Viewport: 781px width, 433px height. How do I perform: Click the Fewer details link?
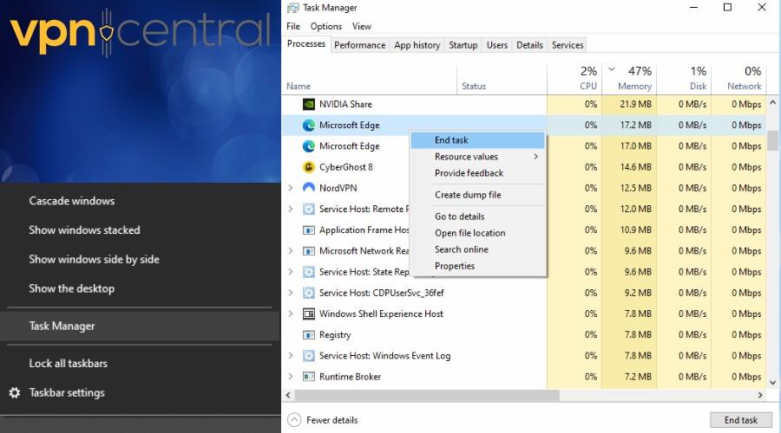(331, 420)
